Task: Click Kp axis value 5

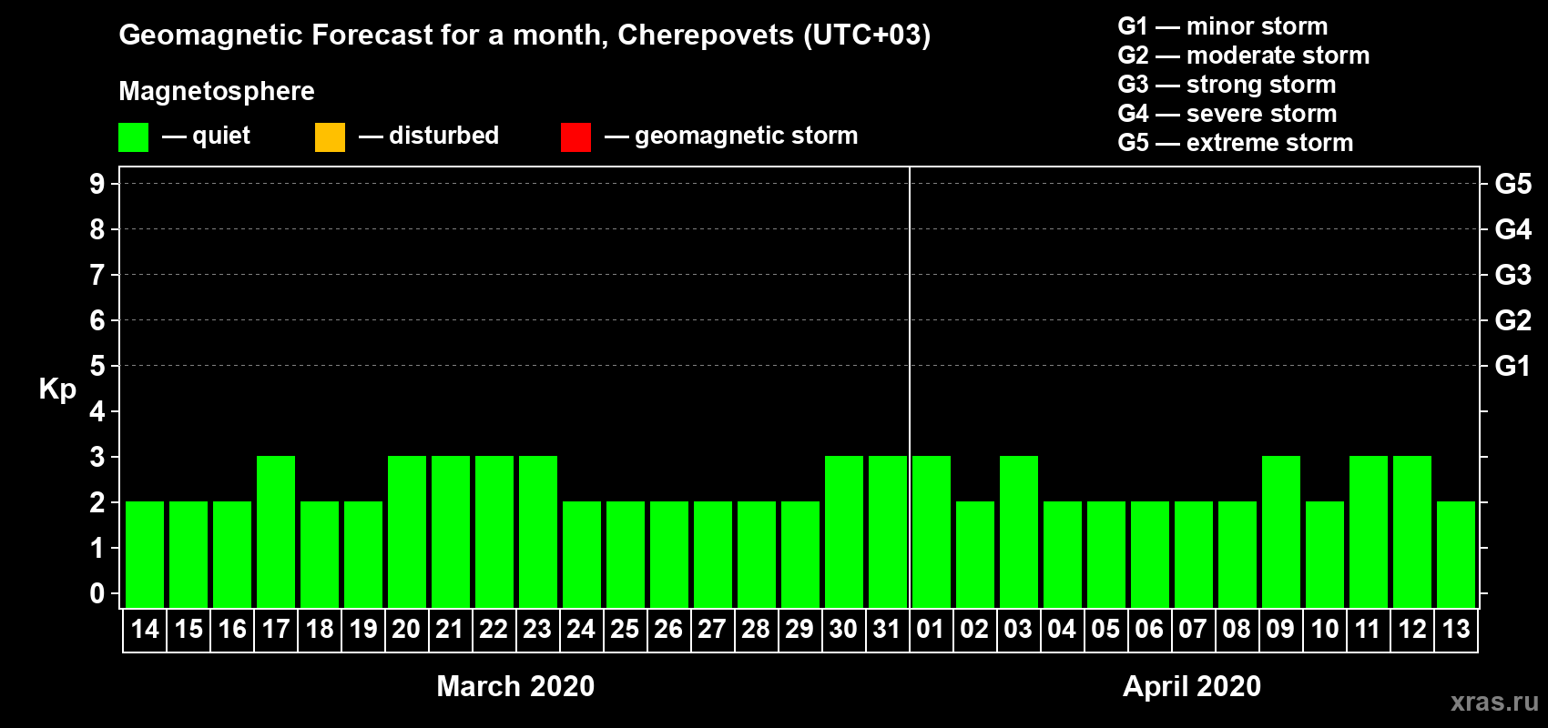Action: tap(97, 366)
